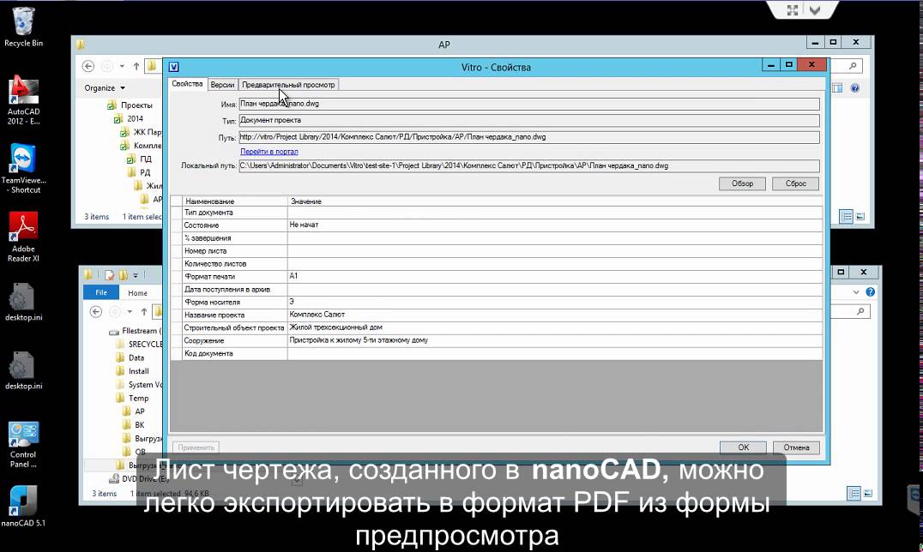
Task: Click the search magnifier in AP window
Action: [x=853, y=66]
